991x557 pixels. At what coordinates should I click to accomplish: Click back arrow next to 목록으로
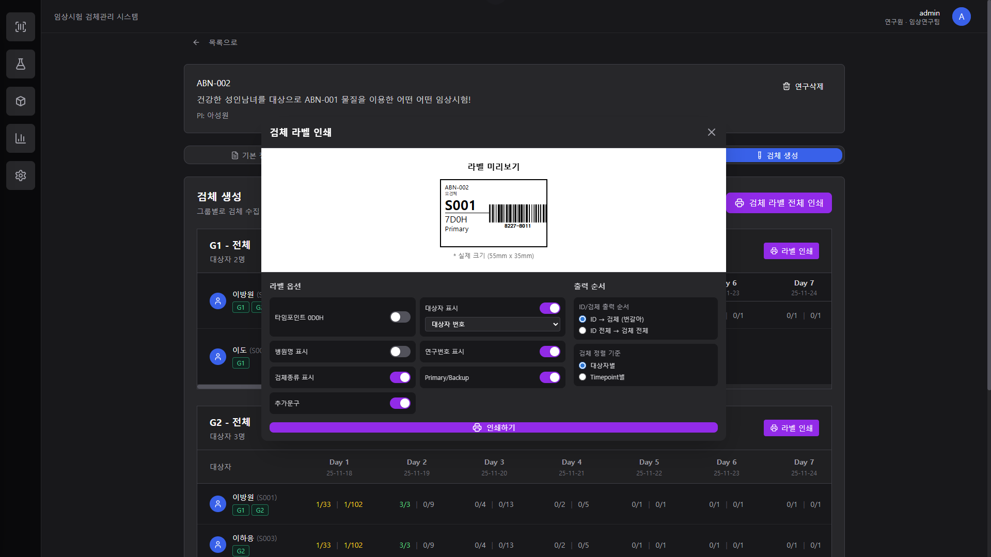pyautogui.click(x=196, y=42)
